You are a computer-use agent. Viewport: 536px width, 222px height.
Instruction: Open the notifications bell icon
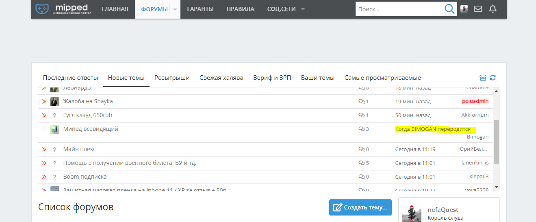(x=493, y=9)
